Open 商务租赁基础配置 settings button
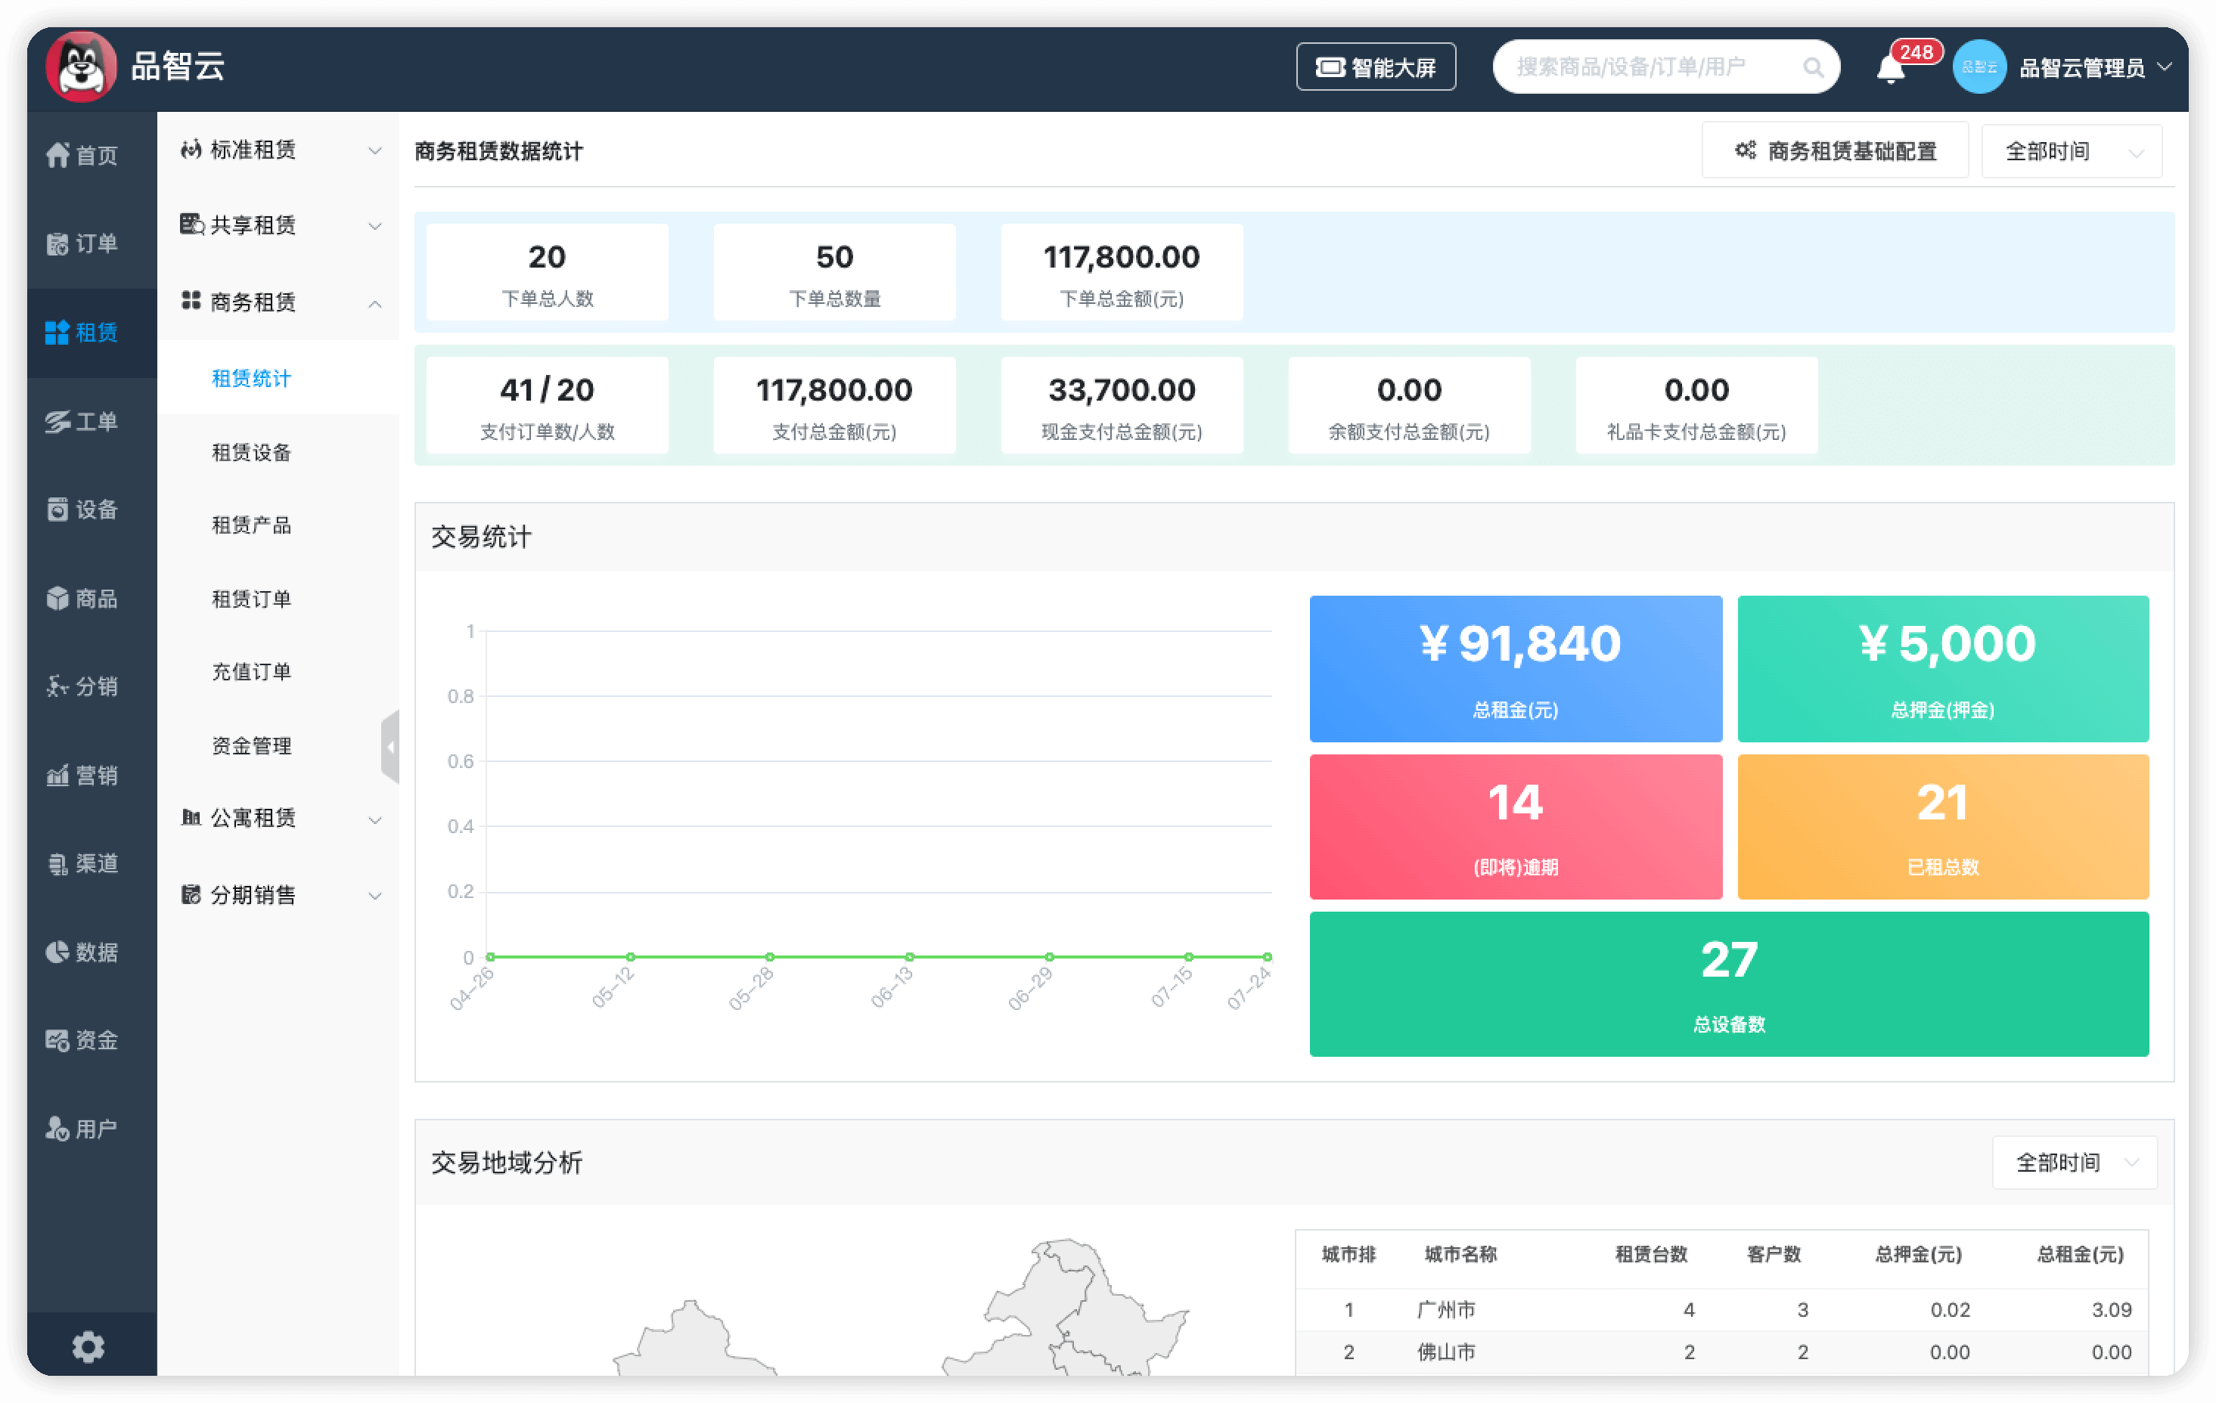This screenshot has height=1403, width=2216. (1835, 151)
